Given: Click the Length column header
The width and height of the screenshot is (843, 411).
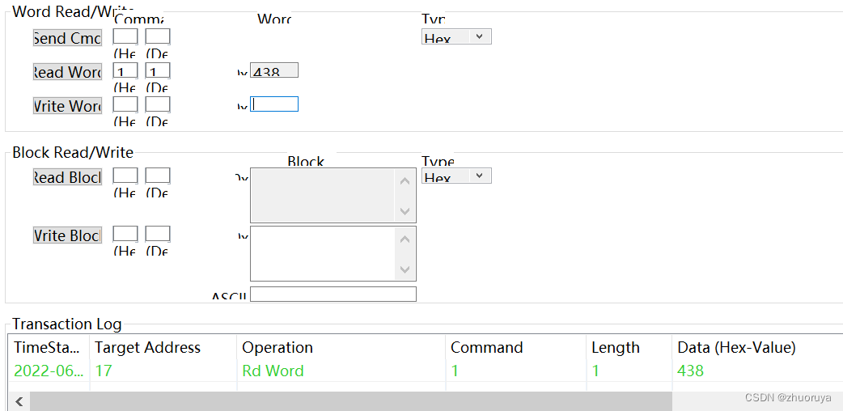Looking at the screenshot, I should point(629,348).
